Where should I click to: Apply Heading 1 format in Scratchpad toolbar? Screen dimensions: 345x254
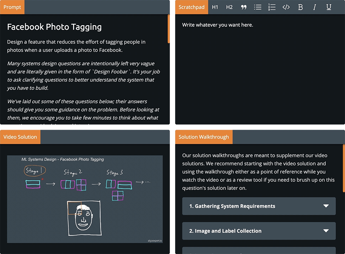click(x=215, y=7)
